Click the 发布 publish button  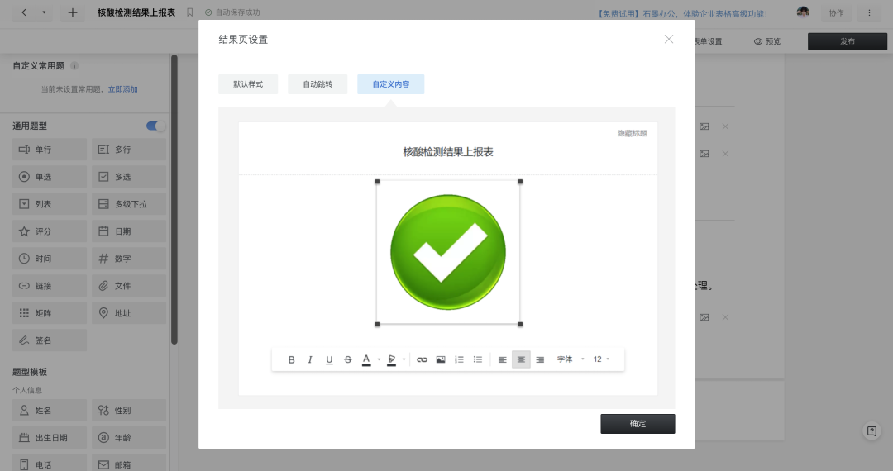tap(848, 41)
